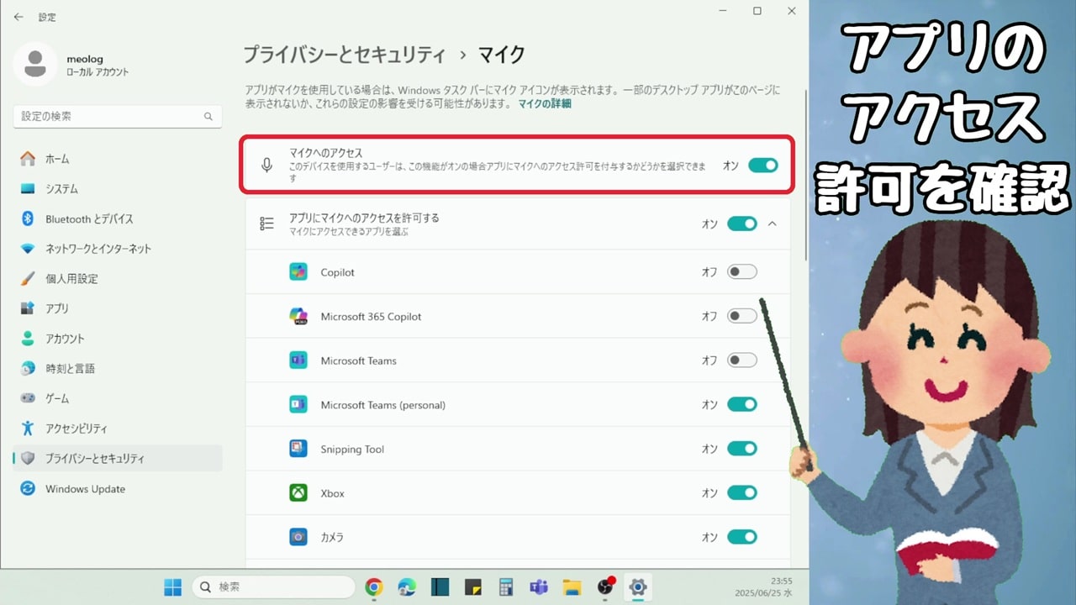This screenshot has width=1076, height=605.
Task: Click the マイク page heading
Action: click(502, 55)
